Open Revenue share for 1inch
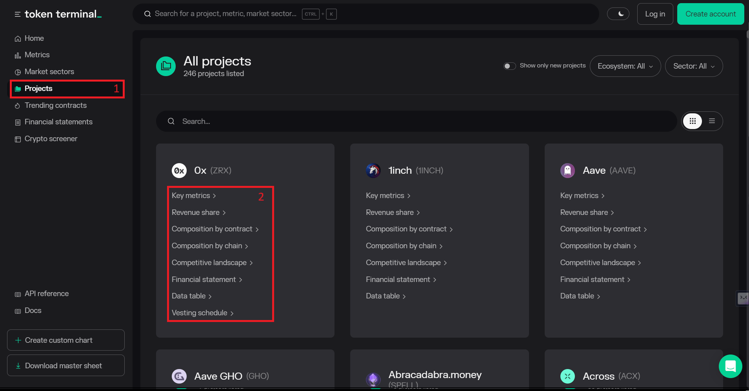749x391 pixels. click(393, 212)
